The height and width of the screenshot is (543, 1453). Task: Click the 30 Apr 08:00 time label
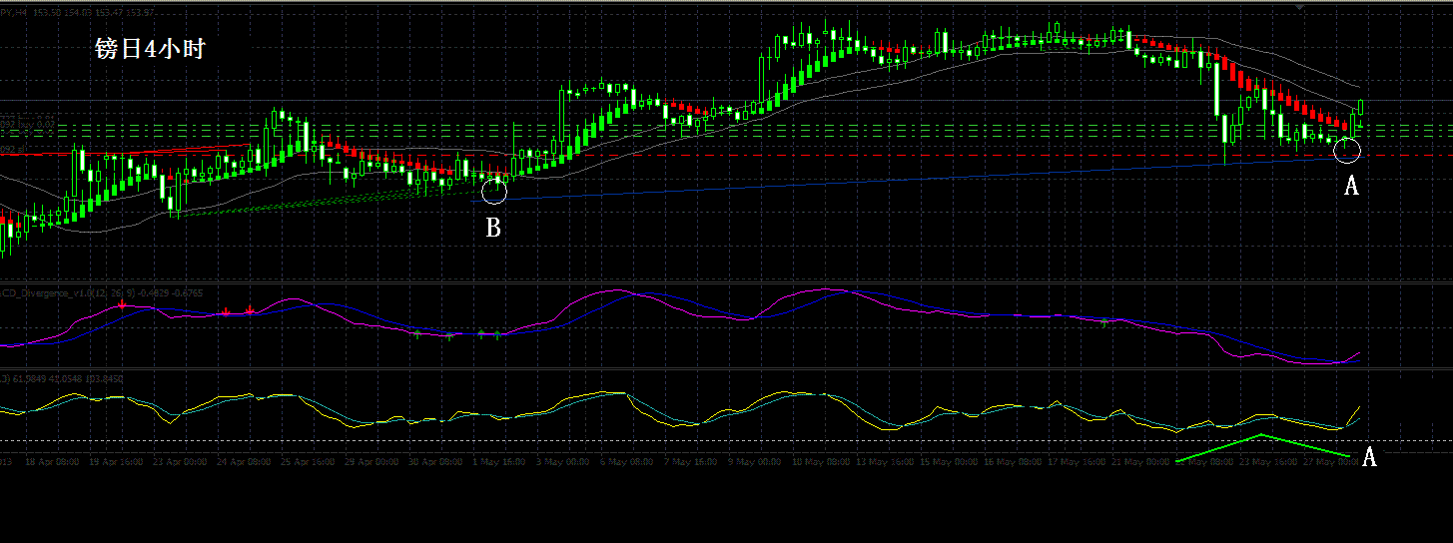[x=435, y=461]
